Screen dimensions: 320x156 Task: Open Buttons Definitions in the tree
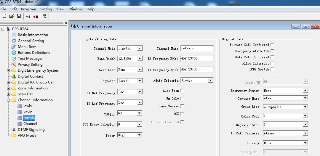(x=33, y=53)
